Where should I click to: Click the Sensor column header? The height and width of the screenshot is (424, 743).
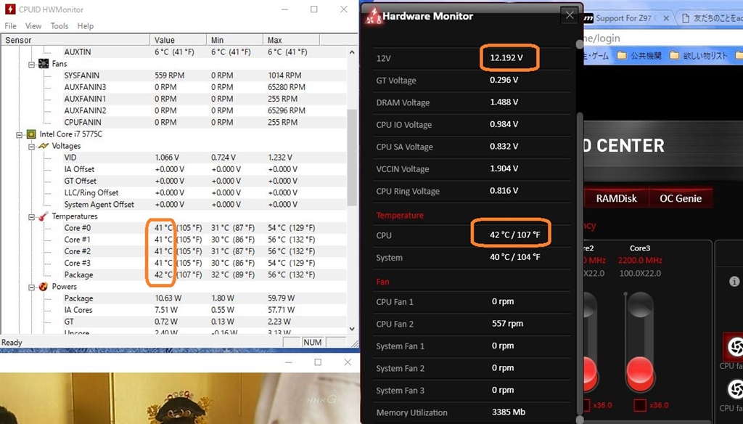coord(75,40)
